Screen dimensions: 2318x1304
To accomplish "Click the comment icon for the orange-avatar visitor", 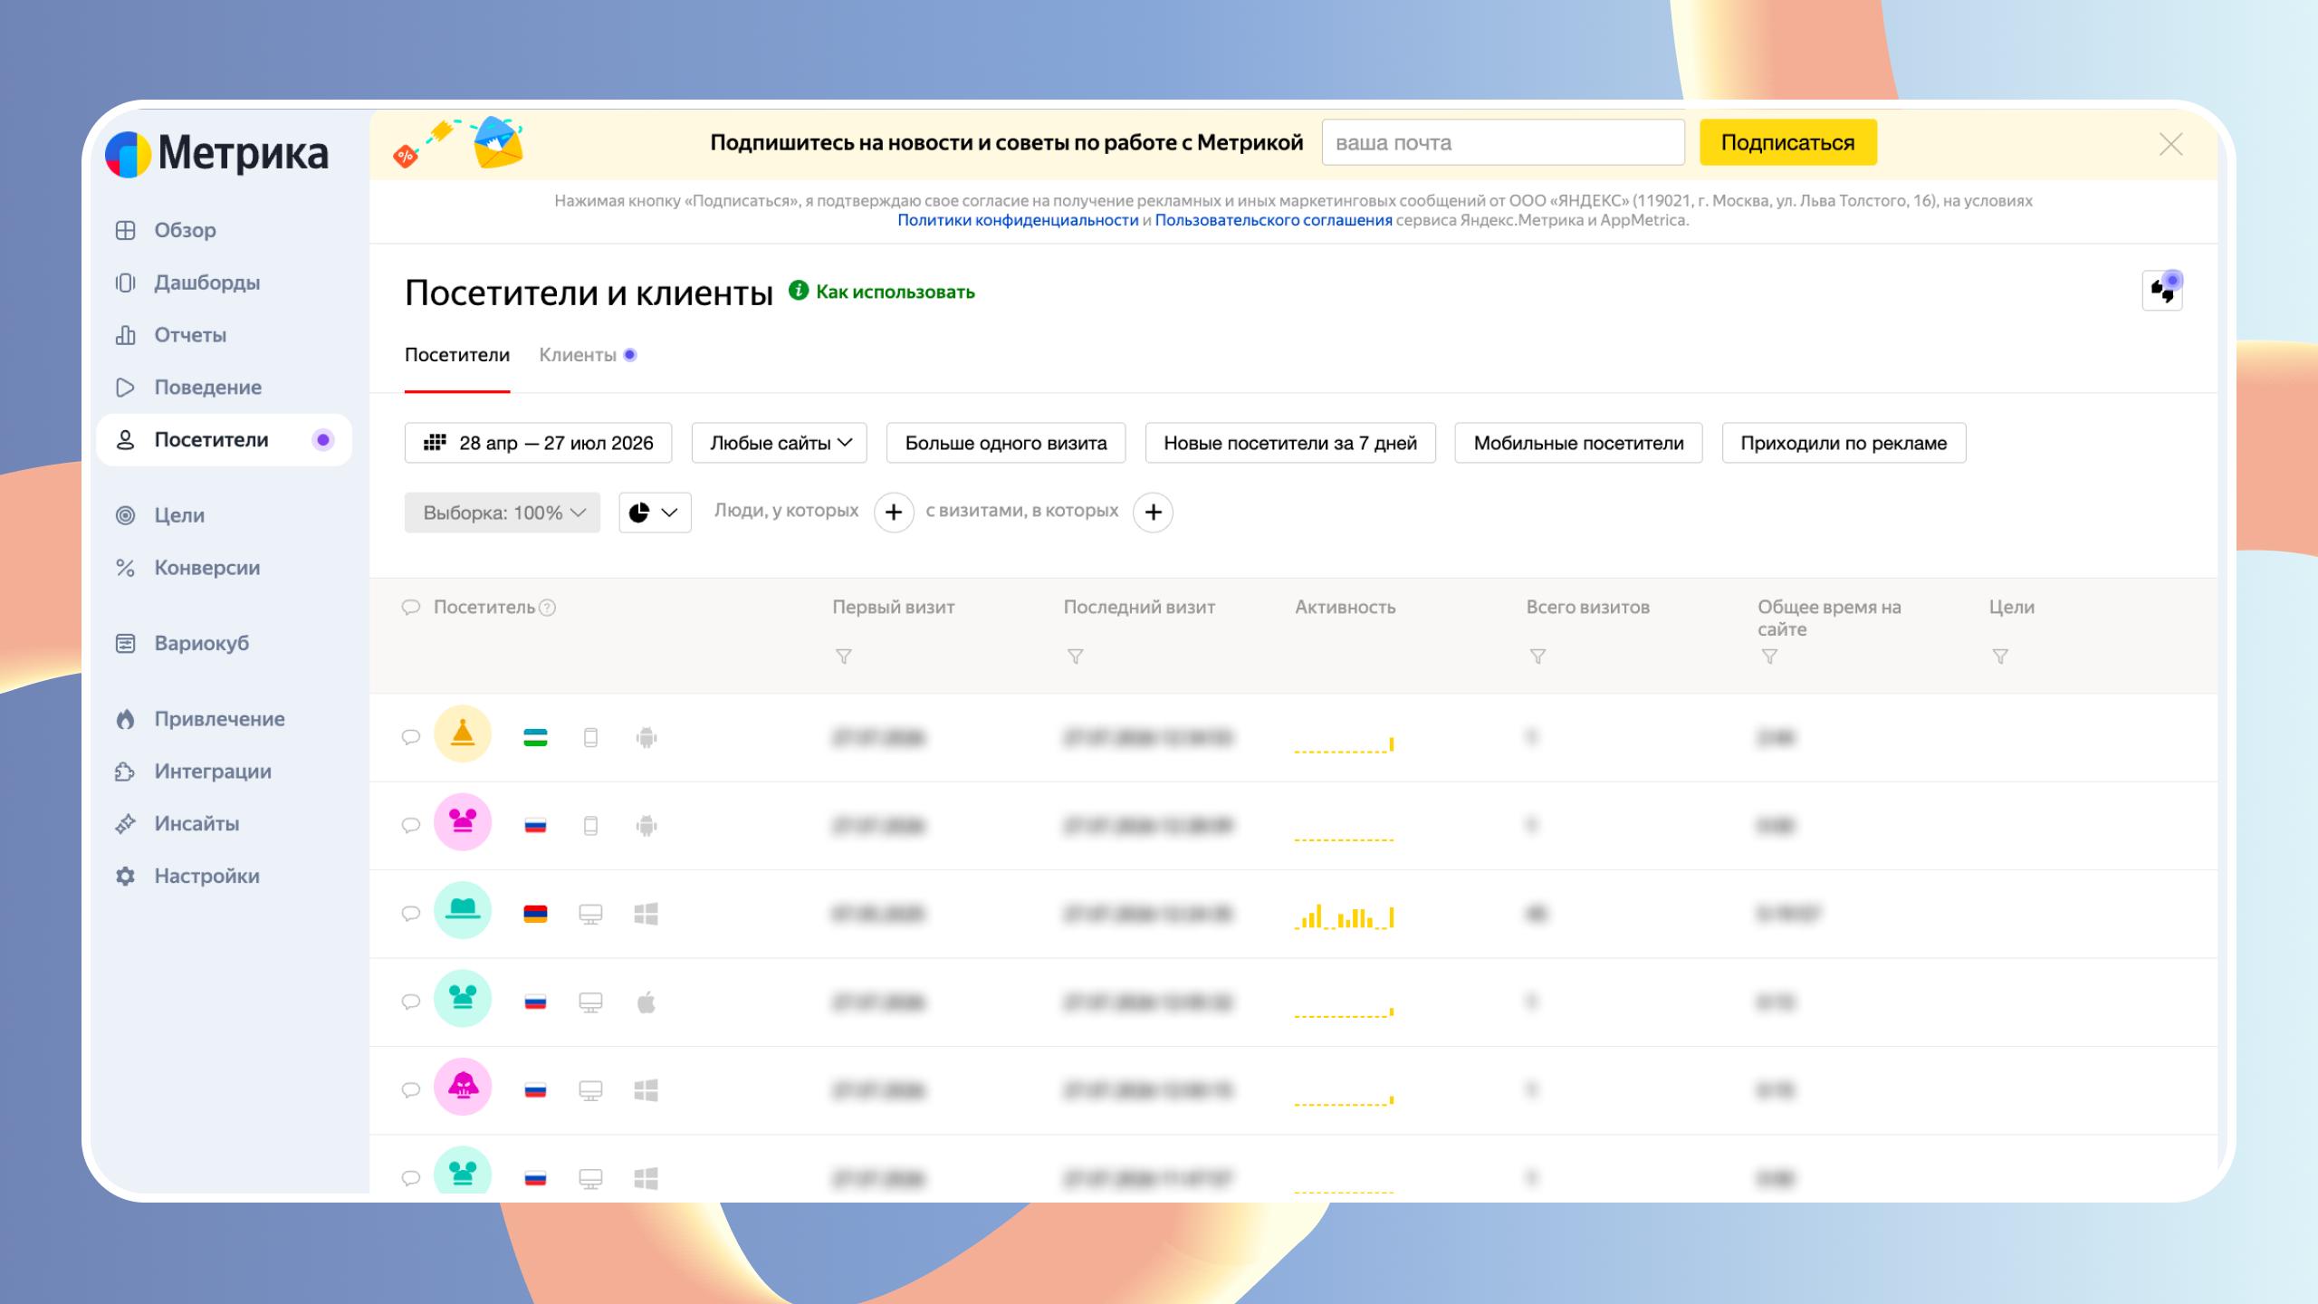I will pos(411,737).
